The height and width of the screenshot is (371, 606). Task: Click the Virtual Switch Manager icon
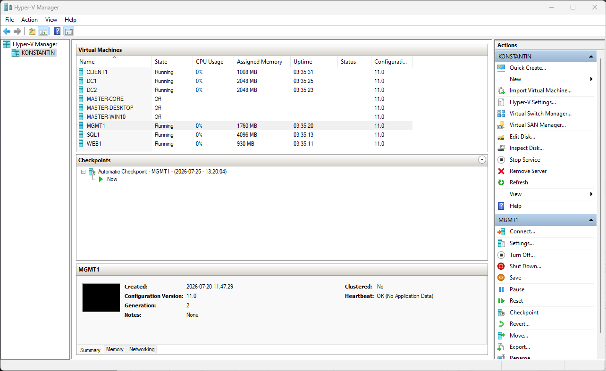coord(501,114)
